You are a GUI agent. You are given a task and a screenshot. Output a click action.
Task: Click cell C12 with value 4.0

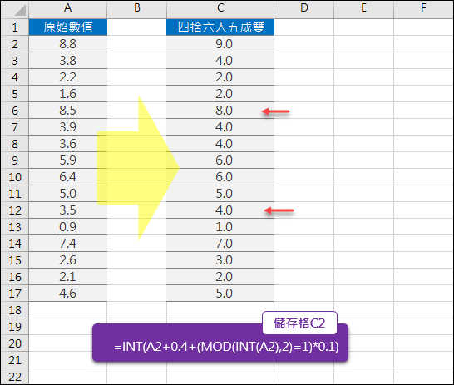tap(220, 210)
